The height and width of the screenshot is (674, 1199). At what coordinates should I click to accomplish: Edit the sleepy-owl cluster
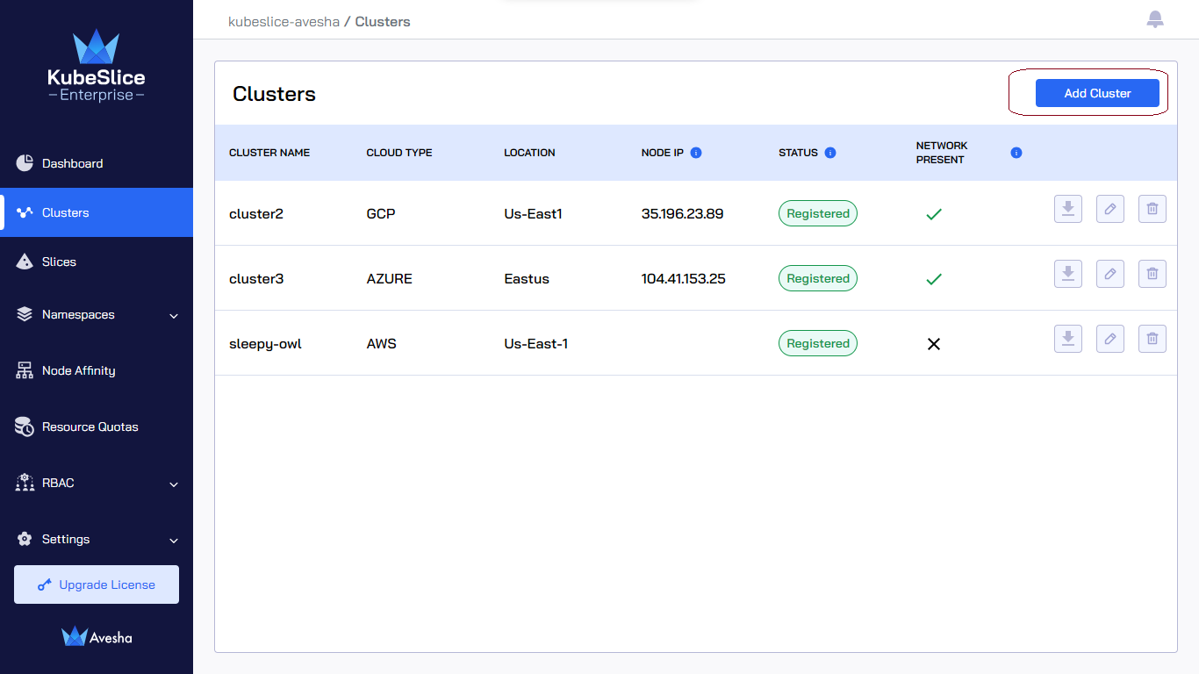pos(1110,339)
